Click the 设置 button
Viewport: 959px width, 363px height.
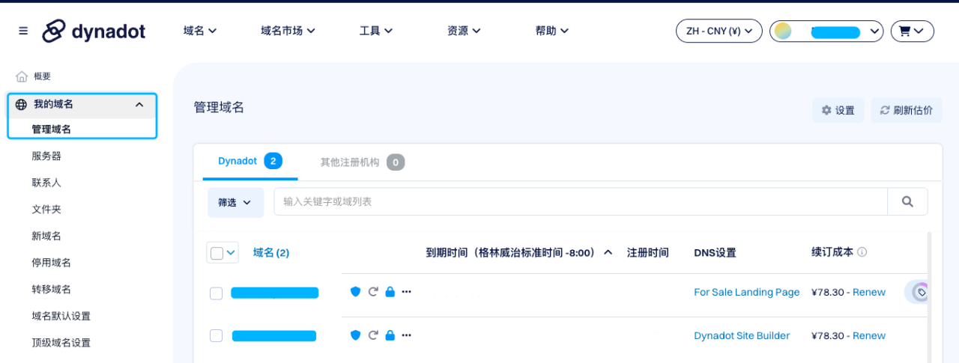coord(838,110)
